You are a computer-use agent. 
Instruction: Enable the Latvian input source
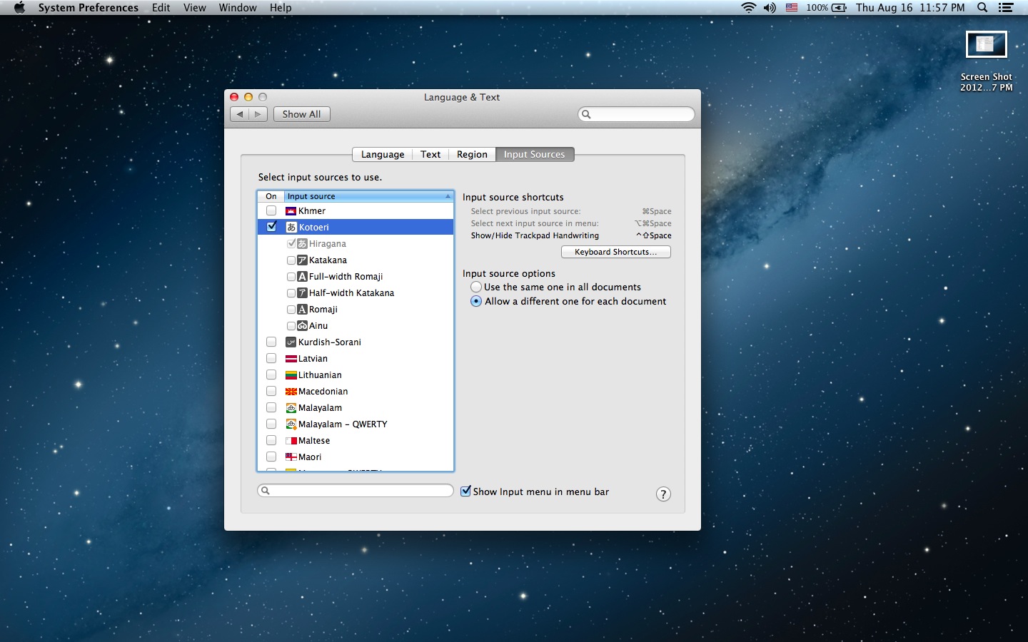[x=271, y=359]
